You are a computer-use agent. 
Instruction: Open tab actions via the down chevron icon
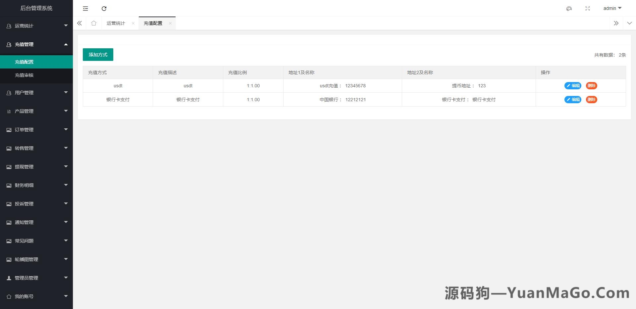point(629,23)
